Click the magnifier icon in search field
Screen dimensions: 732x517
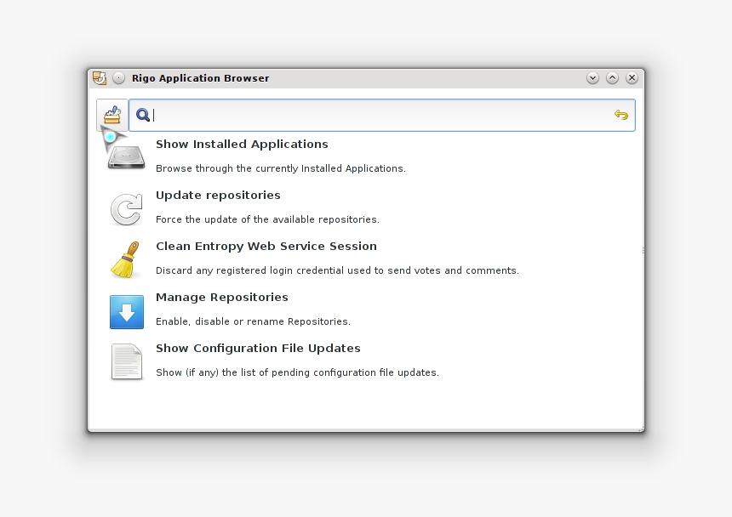coord(143,115)
